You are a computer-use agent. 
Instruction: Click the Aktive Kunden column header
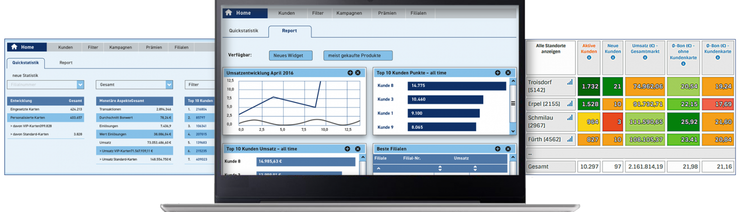(x=589, y=58)
